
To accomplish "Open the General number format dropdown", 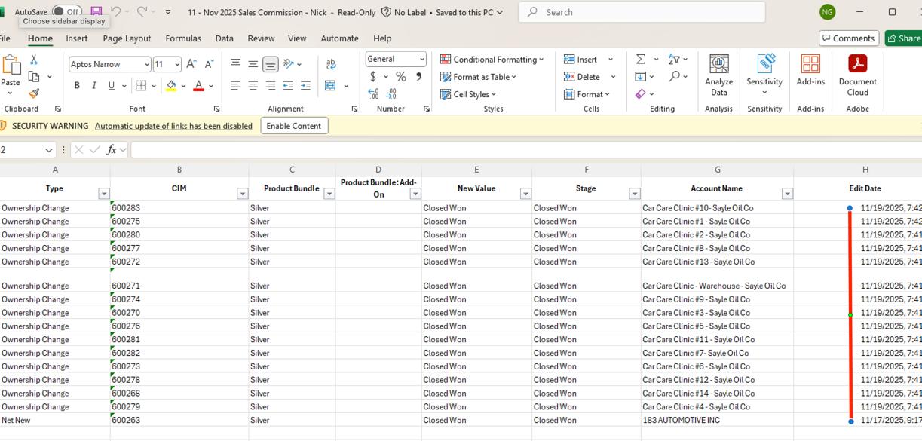I will (421, 59).
